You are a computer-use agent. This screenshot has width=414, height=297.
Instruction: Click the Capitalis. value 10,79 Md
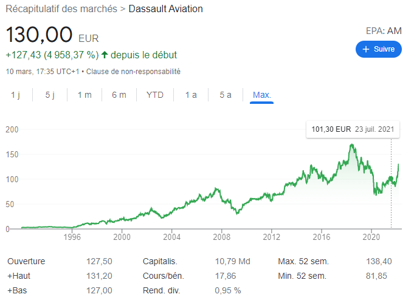coord(232,261)
